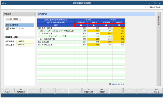The image size is (164, 98).
Task: Click value 897 in 土木一式工事 row
Action: (x=81, y=28)
